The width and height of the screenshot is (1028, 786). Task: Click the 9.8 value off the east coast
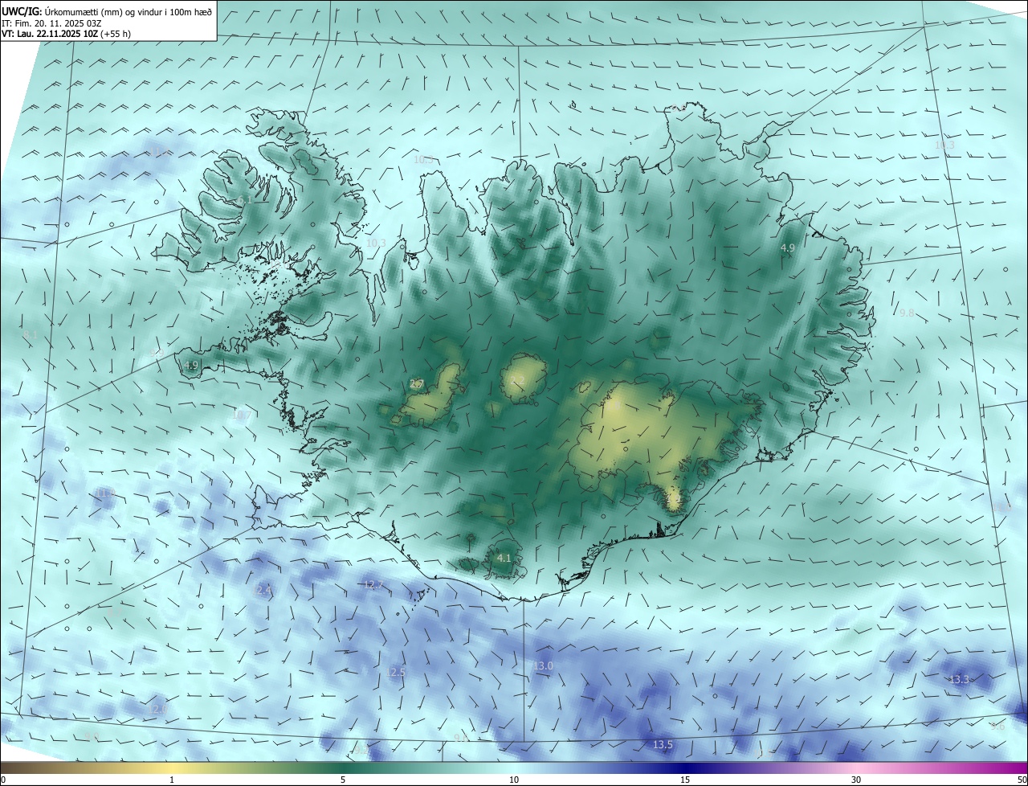point(907,313)
